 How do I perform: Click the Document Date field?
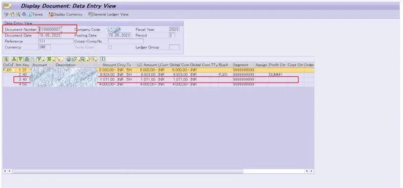coord(50,36)
